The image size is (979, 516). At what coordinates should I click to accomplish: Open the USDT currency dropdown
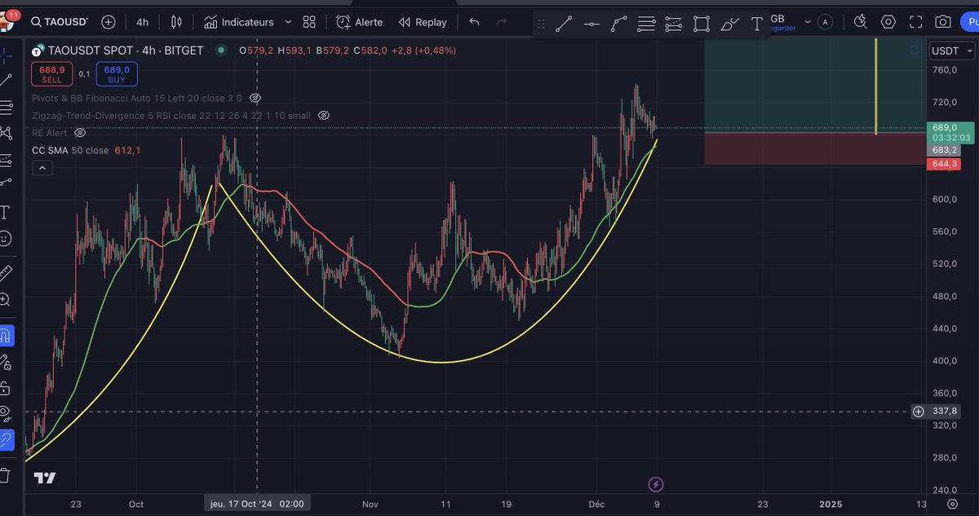(x=950, y=51)
